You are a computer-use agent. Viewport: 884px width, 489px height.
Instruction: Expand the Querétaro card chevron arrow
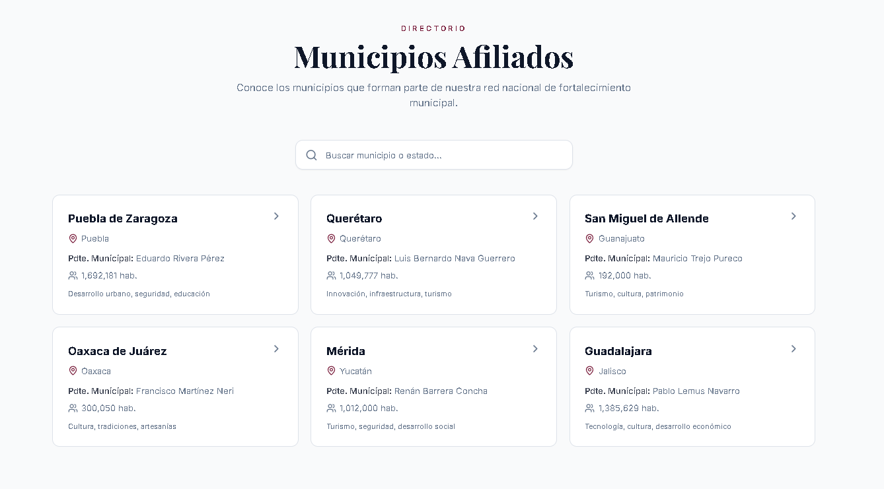coord(535,216)
